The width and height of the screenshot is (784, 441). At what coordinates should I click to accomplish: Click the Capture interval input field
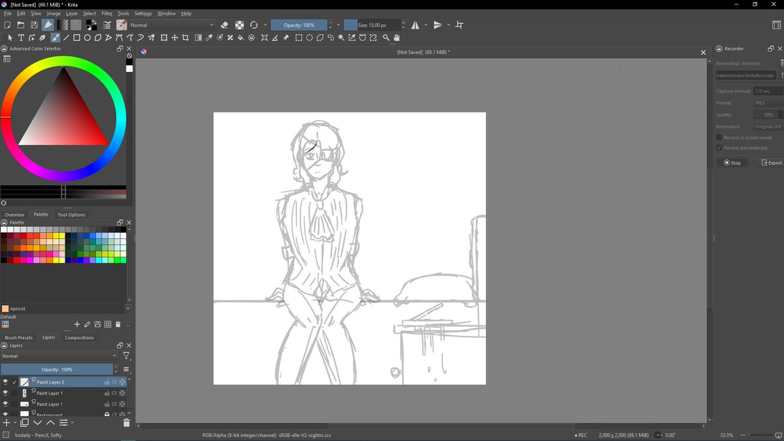tap(768, 91)
